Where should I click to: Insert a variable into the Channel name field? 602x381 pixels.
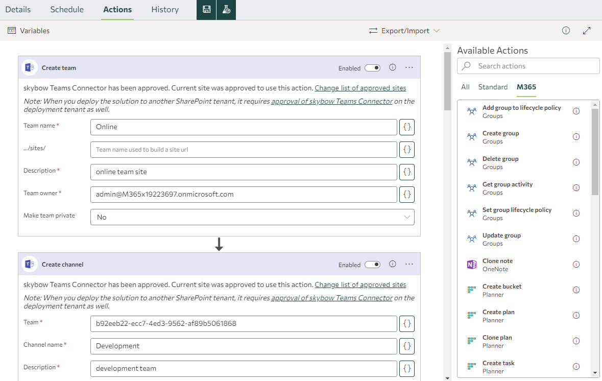(x=407, y=346)
